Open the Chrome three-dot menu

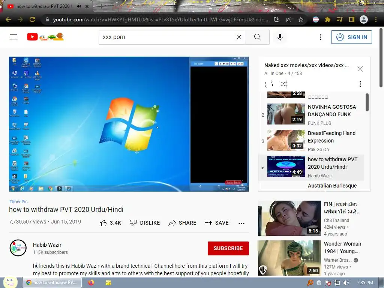(x=376, y=19)
